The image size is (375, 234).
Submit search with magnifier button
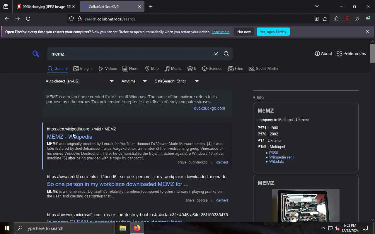click(x=226, y=54)
